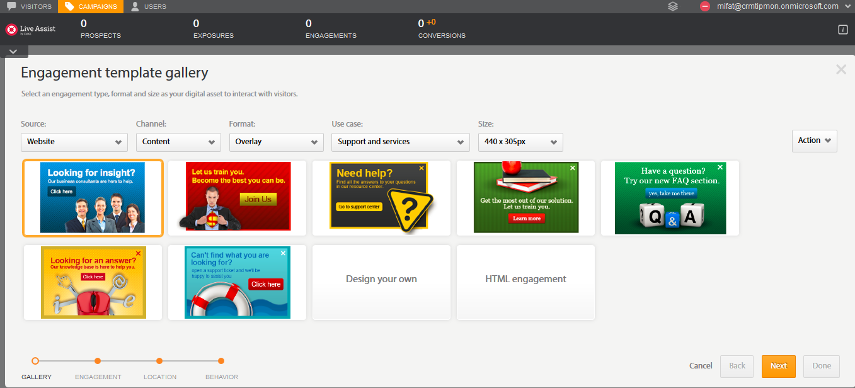Click the BEHAVIOR step marker on the progress bar
Screen dimensions: 855x388
point(221,361)
